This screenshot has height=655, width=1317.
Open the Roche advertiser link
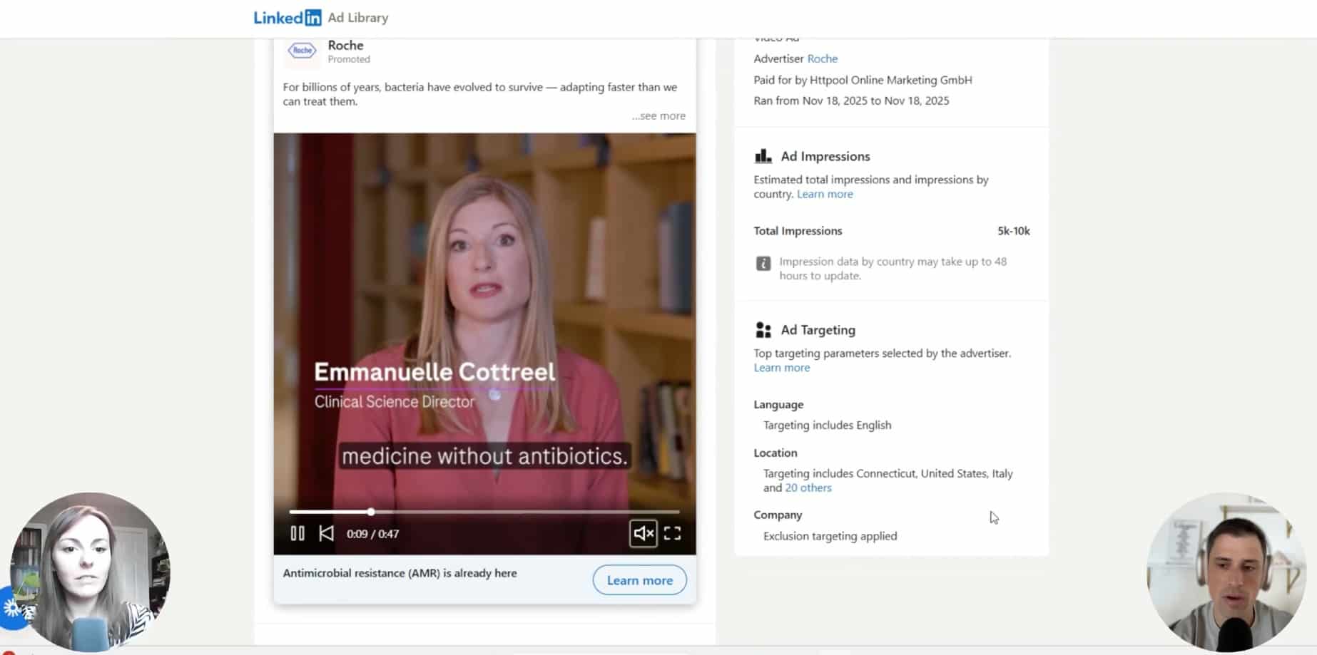[x=822, y=58]
